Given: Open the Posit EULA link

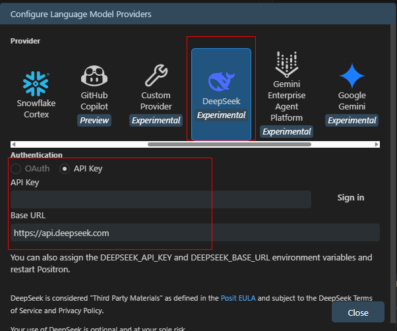Looking at the screenshot, I should [238, 298].
